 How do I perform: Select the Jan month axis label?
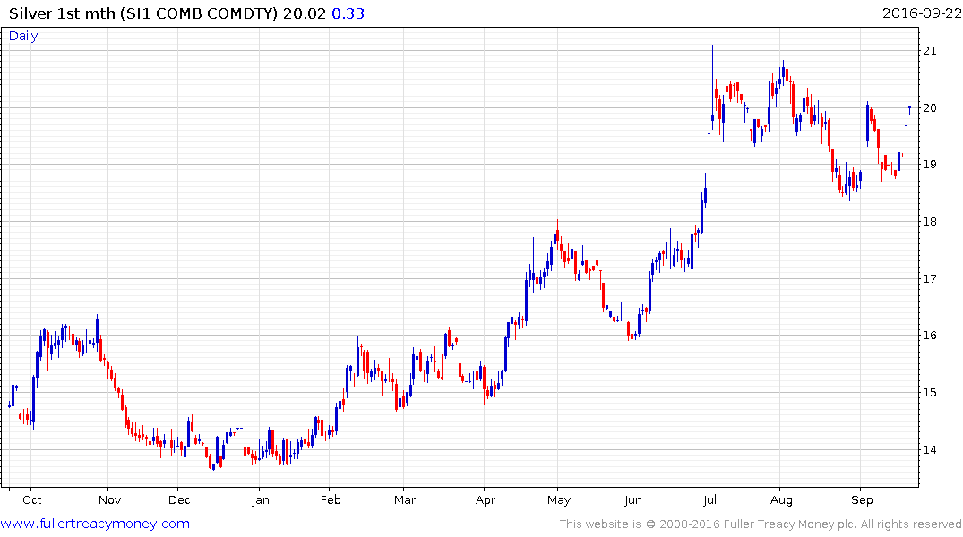pos(261,500)
